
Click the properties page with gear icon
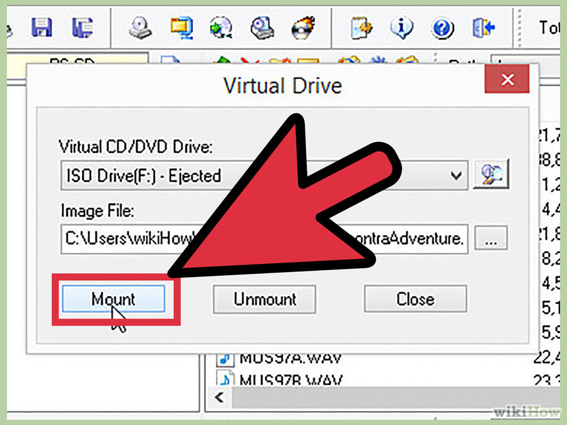(361, 28)
